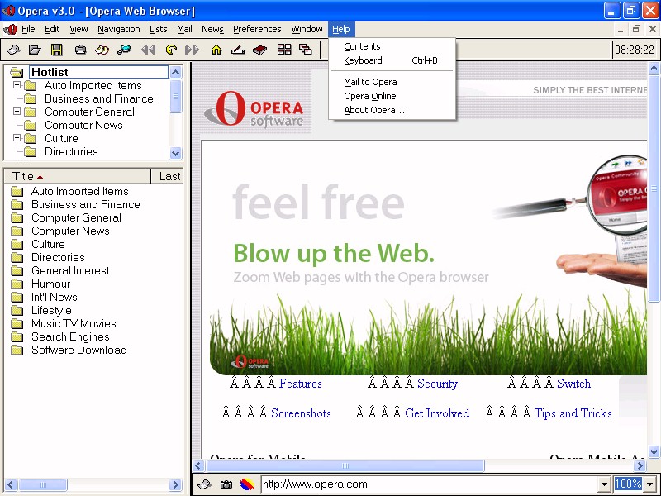This screenshot has width=661, height=496.
Task: Click the Cascade windows toolbar icon
Action: click(306, 50)
